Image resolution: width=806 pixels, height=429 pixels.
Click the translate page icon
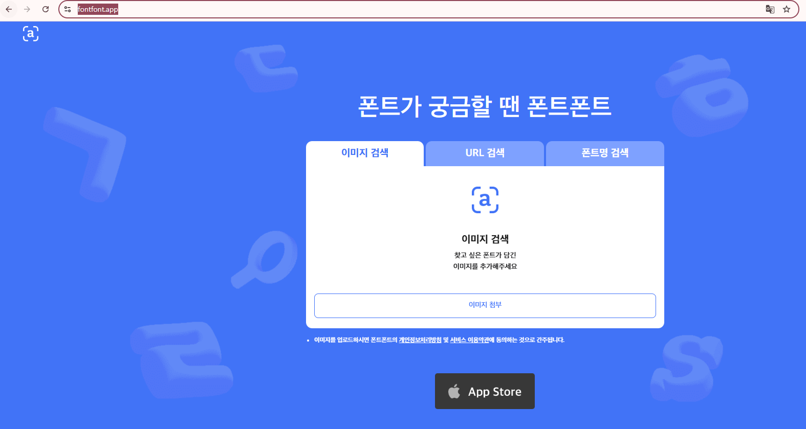[x=770, y=9]
